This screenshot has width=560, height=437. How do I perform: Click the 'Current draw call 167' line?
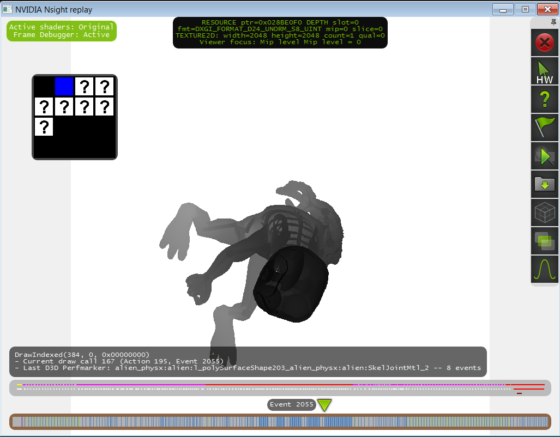tap(119, 361)
